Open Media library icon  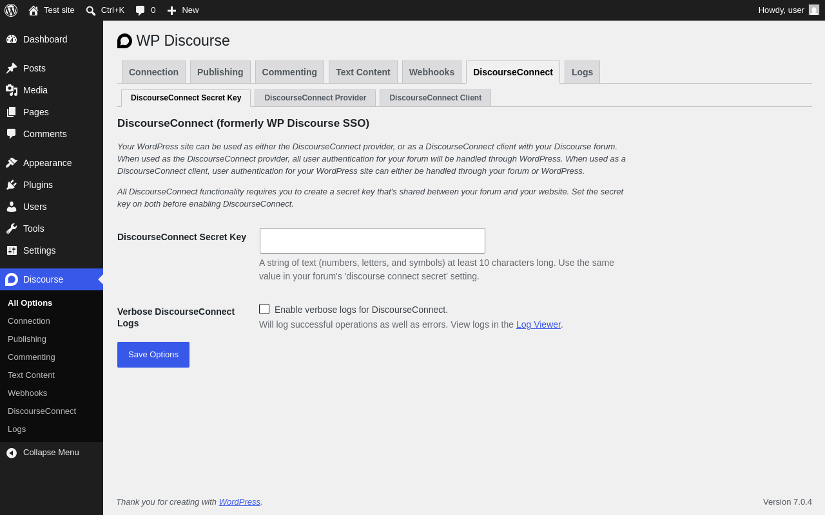[12, 90]
